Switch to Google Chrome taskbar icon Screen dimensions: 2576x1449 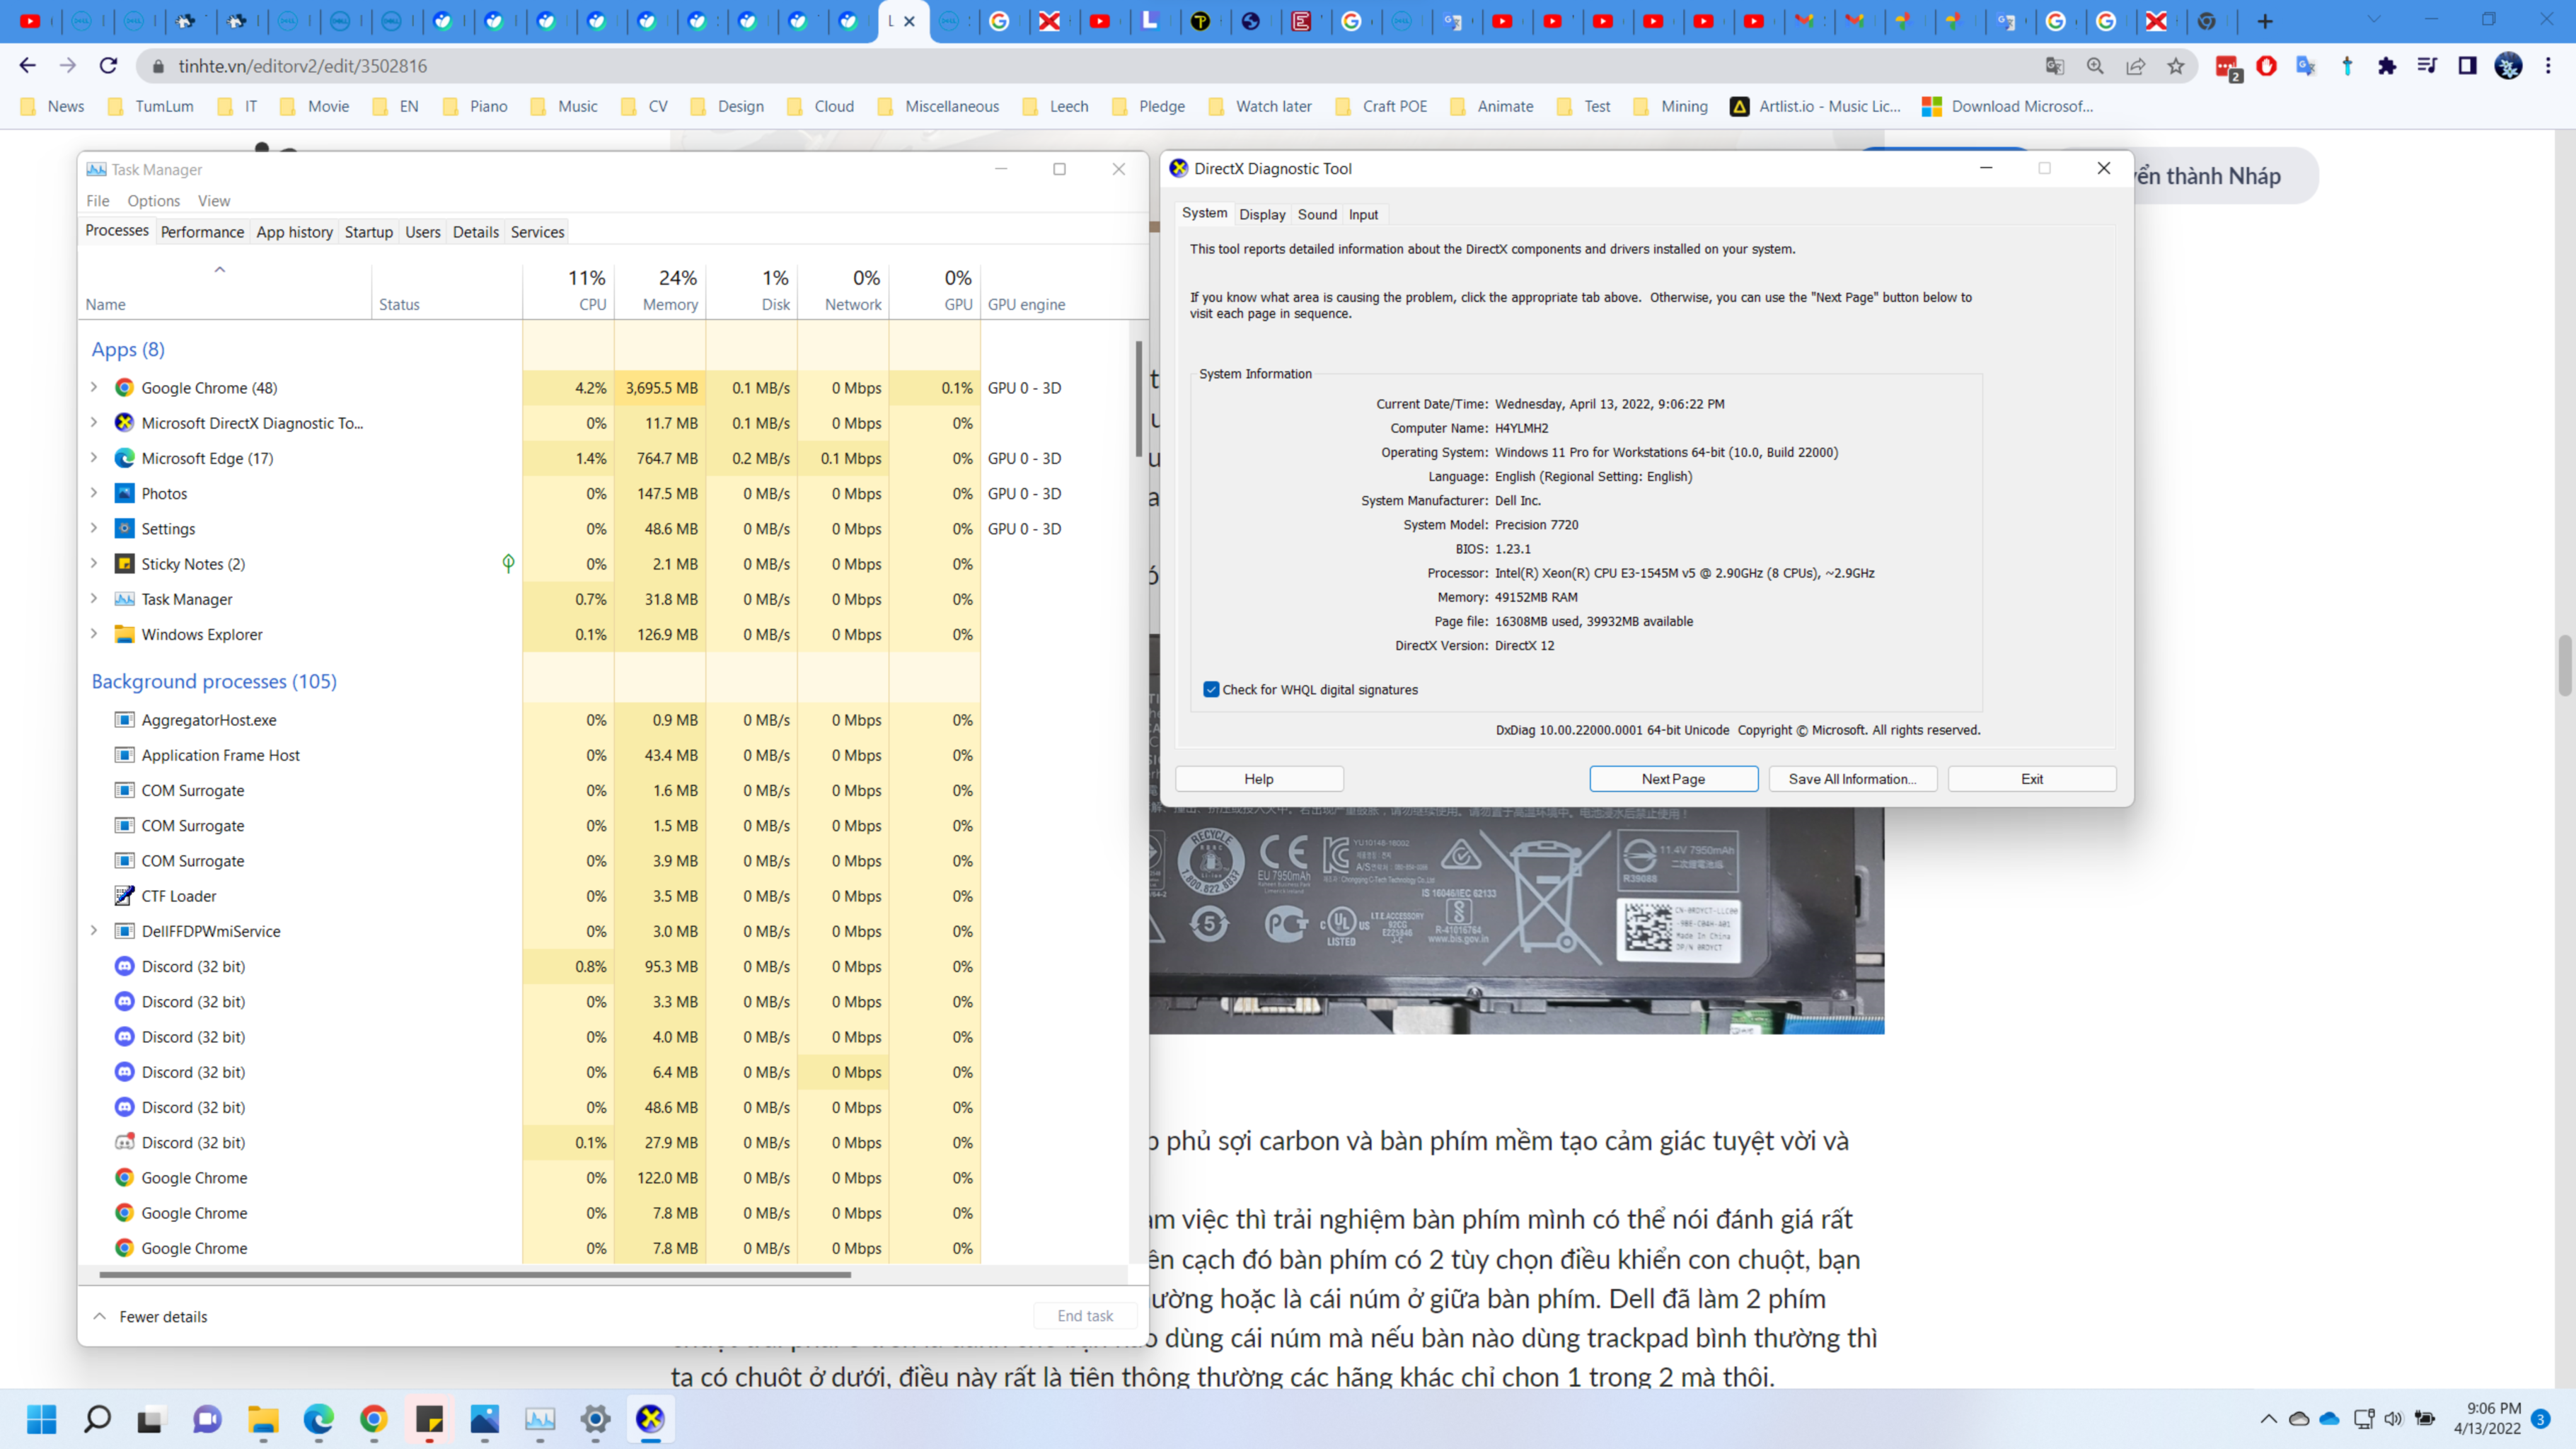click(374, 1418)
